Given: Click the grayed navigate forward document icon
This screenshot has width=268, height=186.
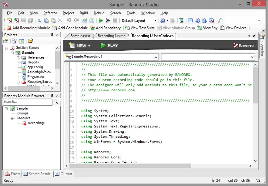Looking at the screenshot, I should [173, 20].
